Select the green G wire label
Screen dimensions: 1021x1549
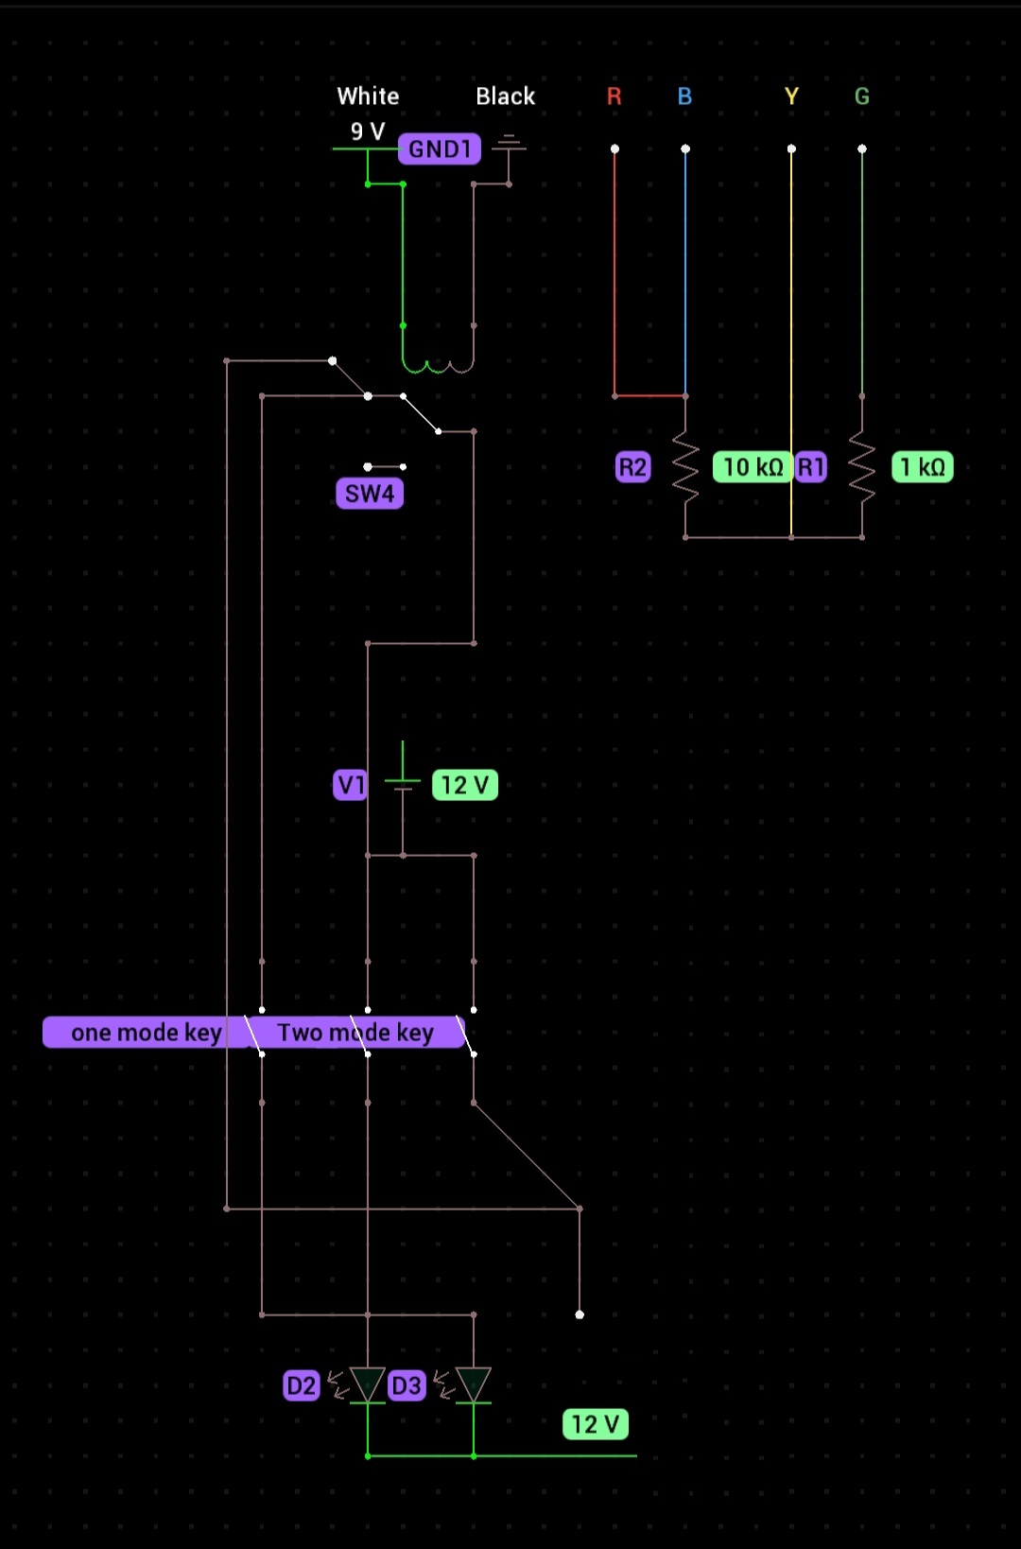pyautogui.click(x=862, y=96)
